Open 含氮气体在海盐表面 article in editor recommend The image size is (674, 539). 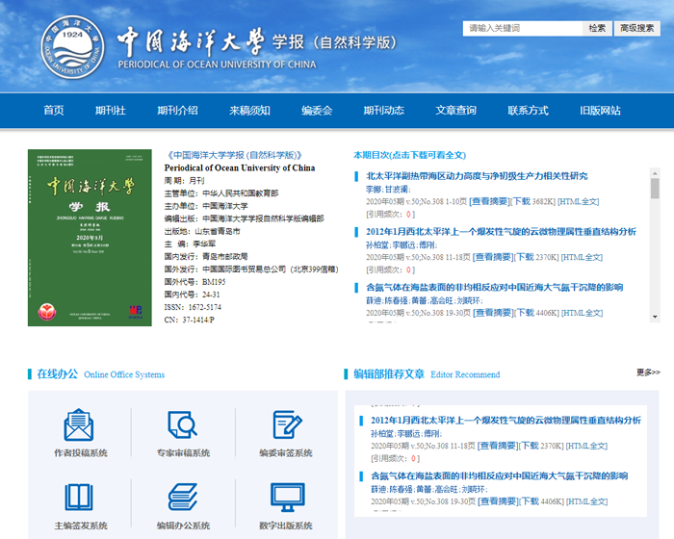[x=500, y=475]
